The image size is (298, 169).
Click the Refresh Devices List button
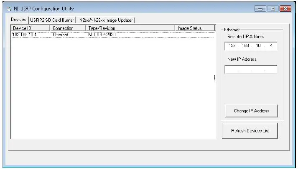250,131
